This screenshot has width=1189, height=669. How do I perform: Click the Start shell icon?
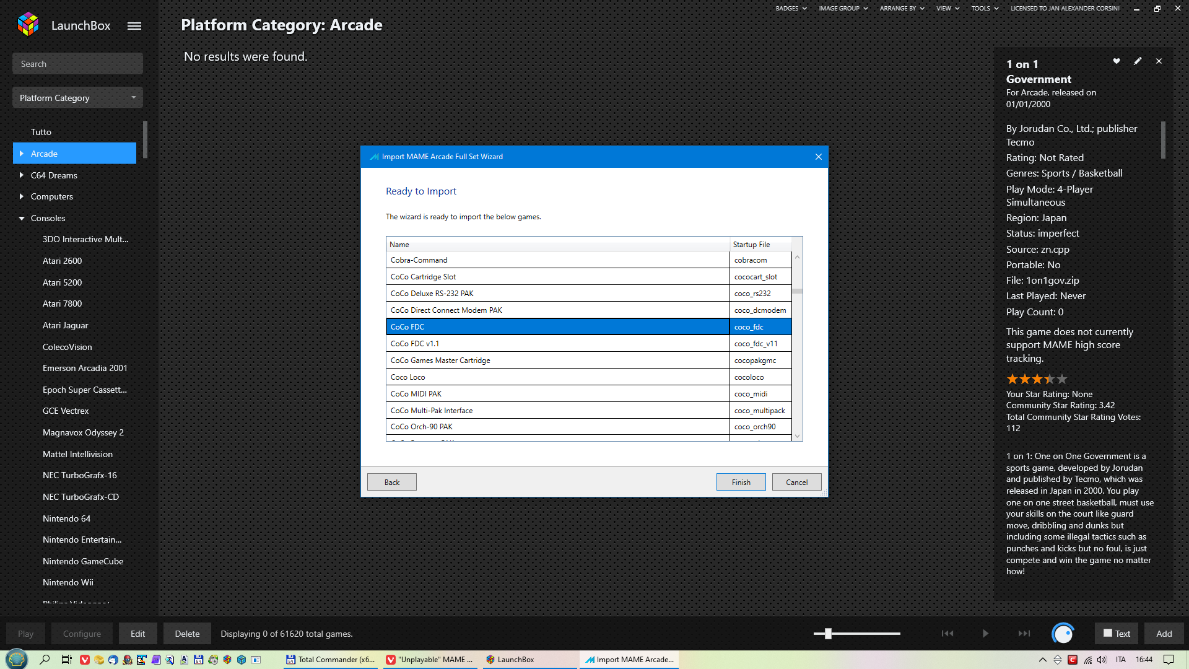(x=17, y=659)
